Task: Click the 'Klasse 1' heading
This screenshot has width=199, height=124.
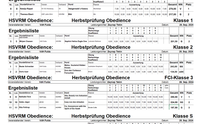Action: 183,20
